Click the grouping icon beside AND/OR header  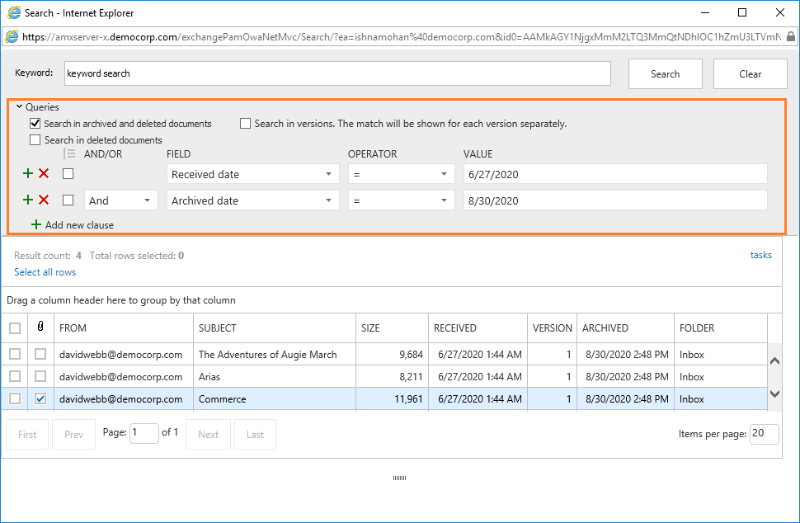(70, 153)
